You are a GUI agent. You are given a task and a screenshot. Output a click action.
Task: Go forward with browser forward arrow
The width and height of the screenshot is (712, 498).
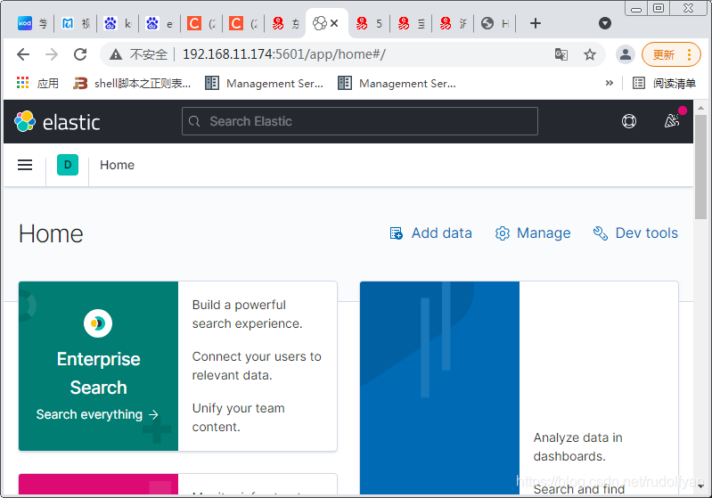pos(52,54)
